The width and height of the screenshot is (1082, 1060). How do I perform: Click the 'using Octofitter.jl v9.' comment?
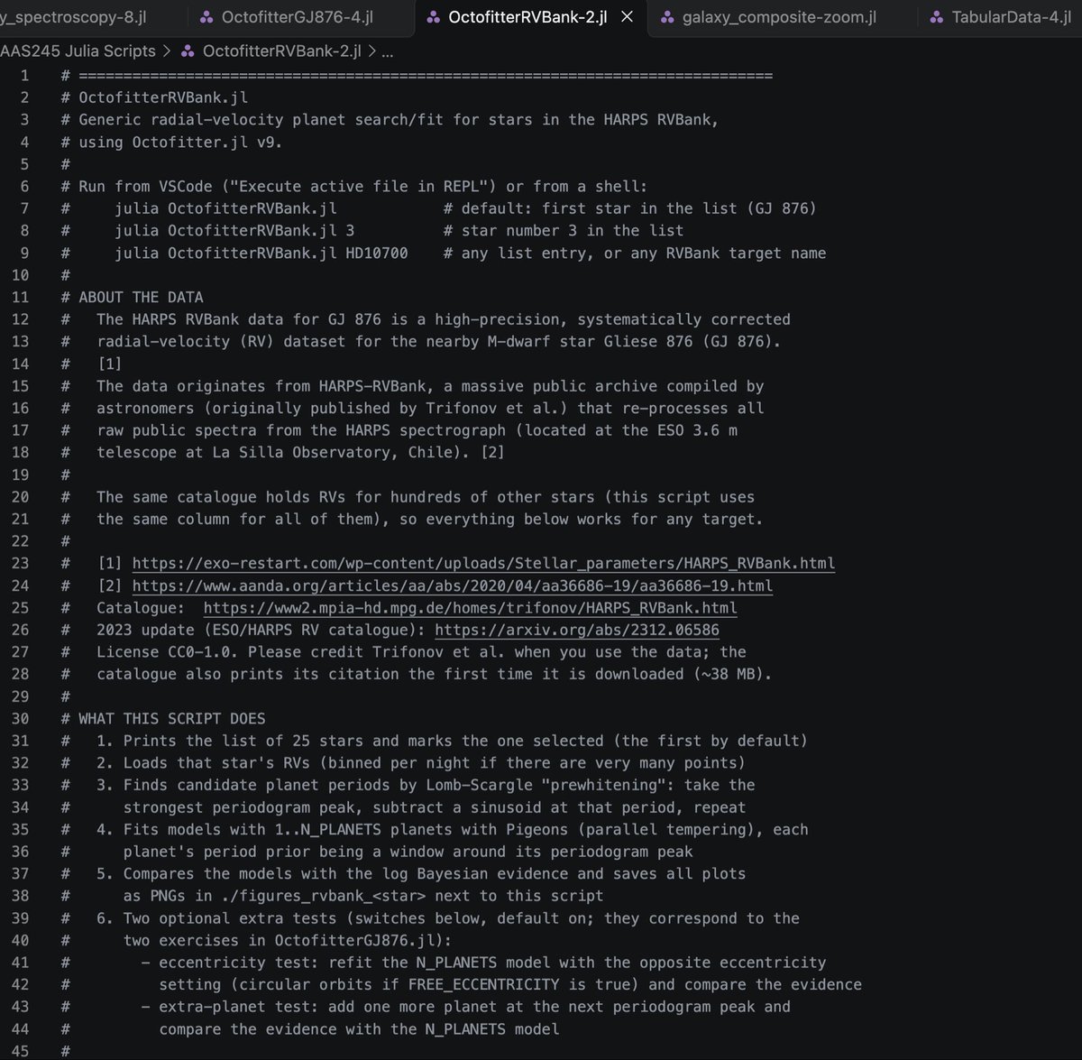coord(180,142)
